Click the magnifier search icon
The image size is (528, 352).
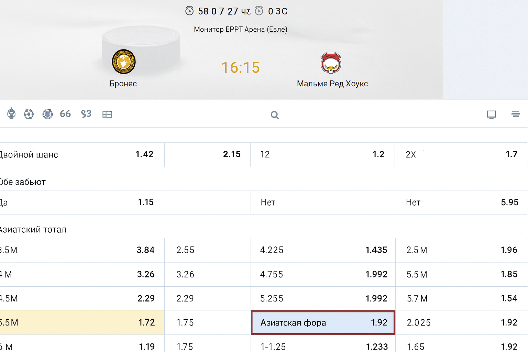(x=275, y=115)
